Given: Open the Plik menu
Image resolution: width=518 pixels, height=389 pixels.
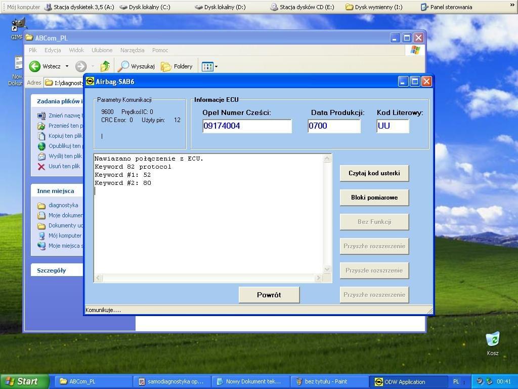Looking at the screenshot, I should (x=33, y=50).
